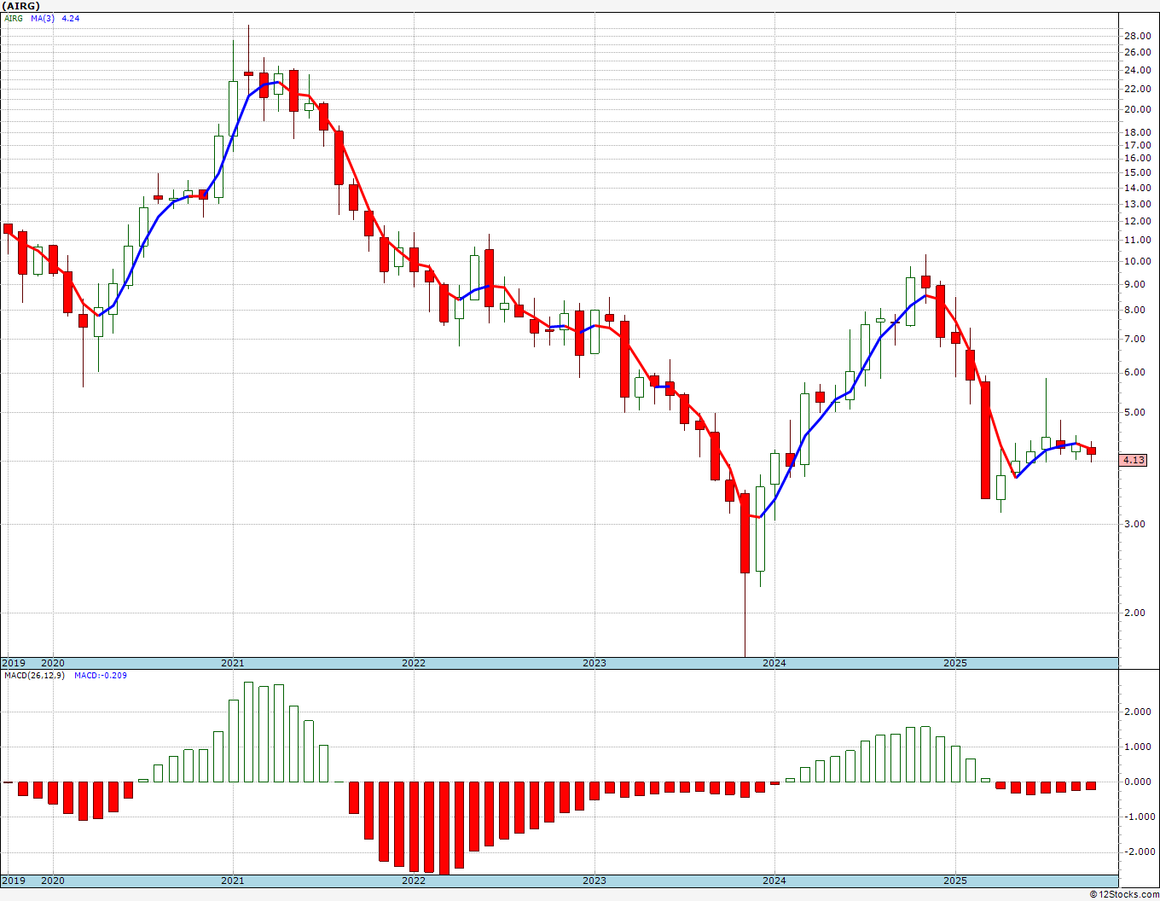Screen dimensions: 1160x901
Task: Click 2023 on the price chart time axis
Action: [594, 663]
